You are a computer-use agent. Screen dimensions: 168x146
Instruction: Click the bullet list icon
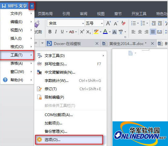(133, 23)
